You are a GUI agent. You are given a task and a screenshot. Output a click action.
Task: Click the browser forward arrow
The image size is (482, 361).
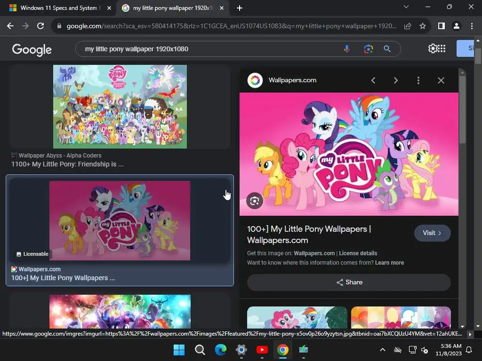[25, 26]
